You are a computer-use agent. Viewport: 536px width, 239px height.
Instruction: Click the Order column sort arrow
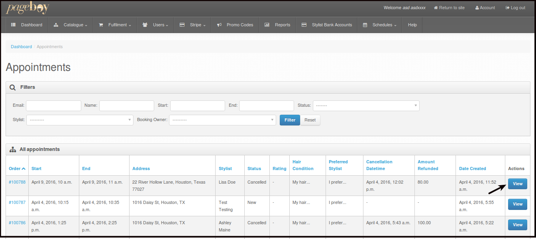[24, 168]
